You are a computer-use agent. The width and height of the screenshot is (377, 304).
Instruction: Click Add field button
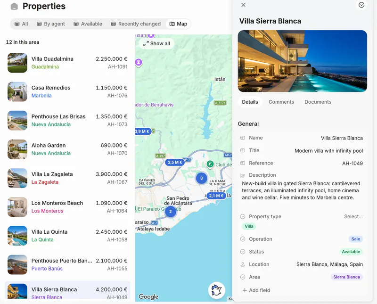pos(256,290)
